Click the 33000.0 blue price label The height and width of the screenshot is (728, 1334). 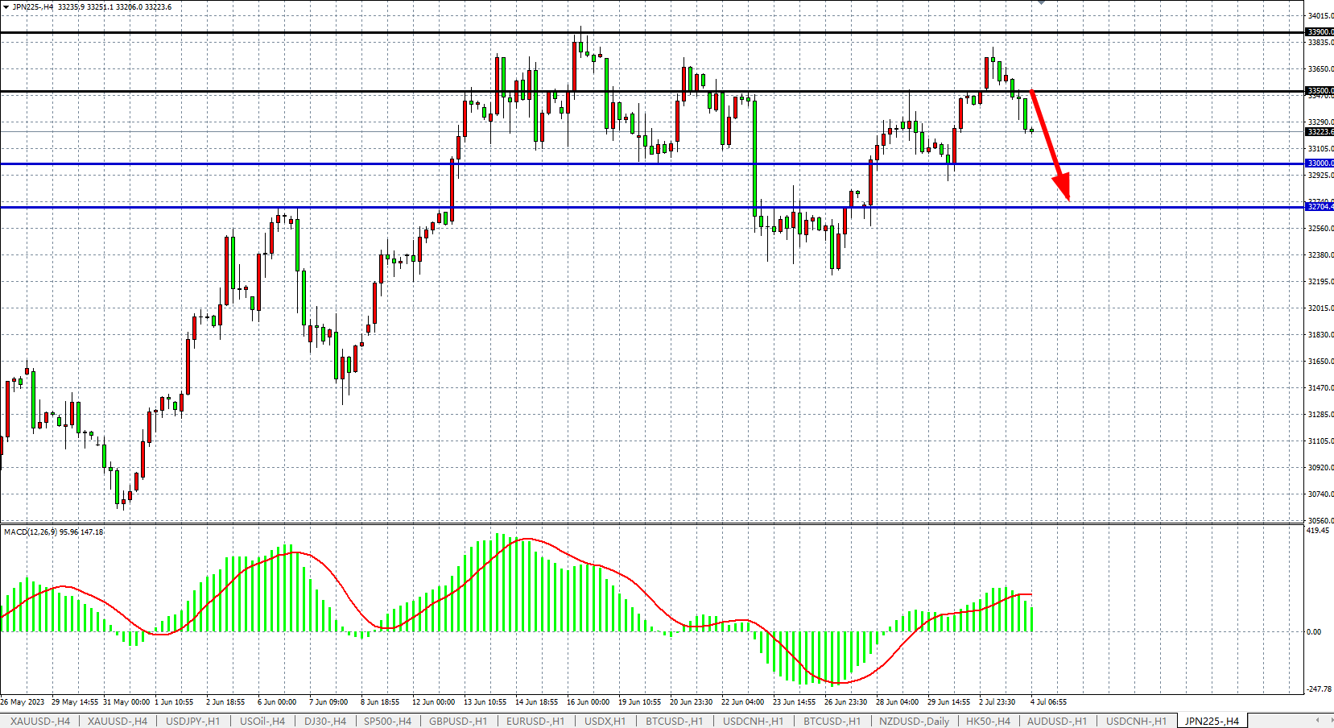(x=1319, y=163)
